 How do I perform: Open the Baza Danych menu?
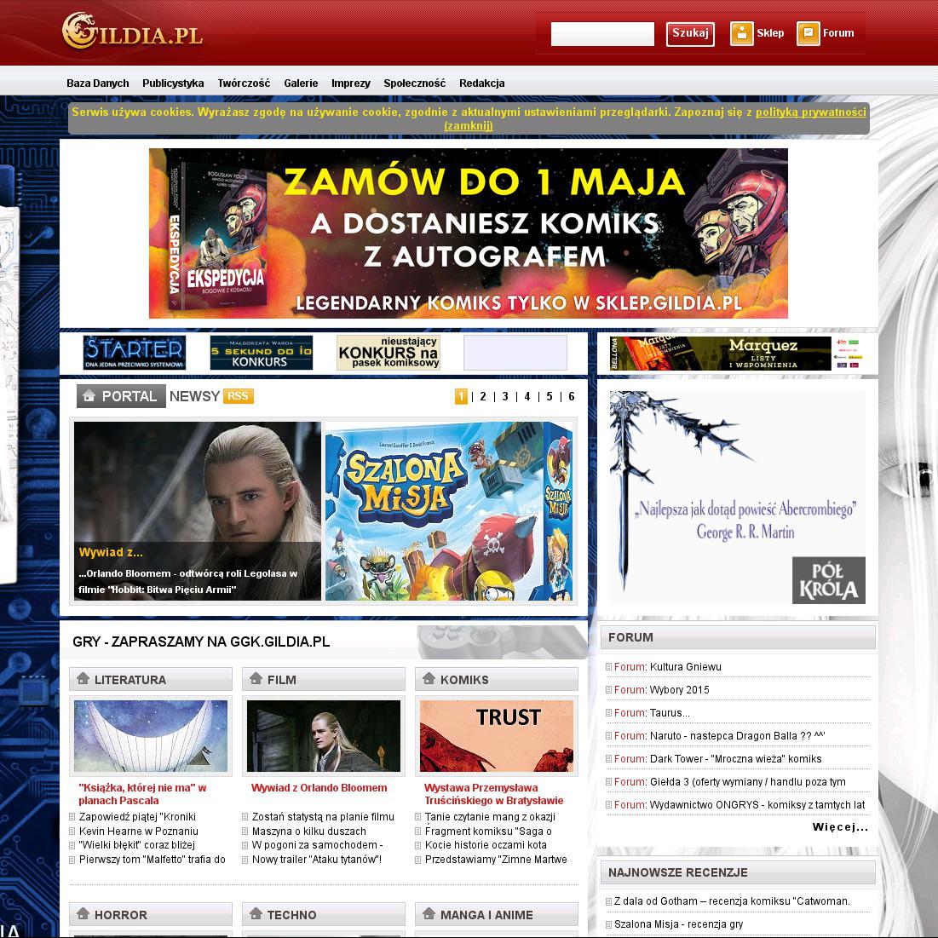98,83
